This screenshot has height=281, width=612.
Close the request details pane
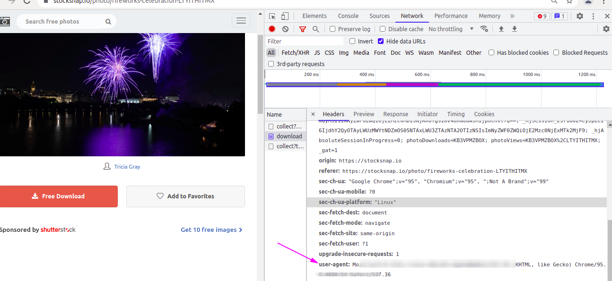coord(313,114)
